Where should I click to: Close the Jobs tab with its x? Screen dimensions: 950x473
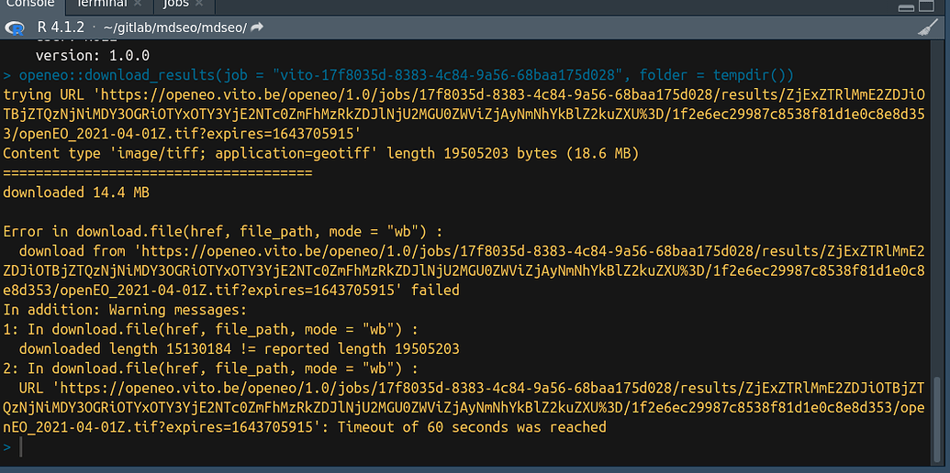199,4
